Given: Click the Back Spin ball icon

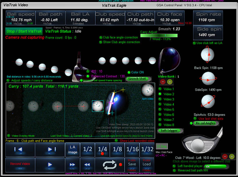Looking at the screenshot, I should click(207, 54).
